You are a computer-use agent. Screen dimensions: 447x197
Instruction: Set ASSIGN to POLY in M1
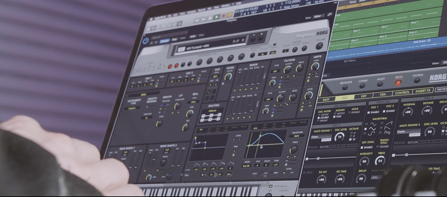coord(338,117)
